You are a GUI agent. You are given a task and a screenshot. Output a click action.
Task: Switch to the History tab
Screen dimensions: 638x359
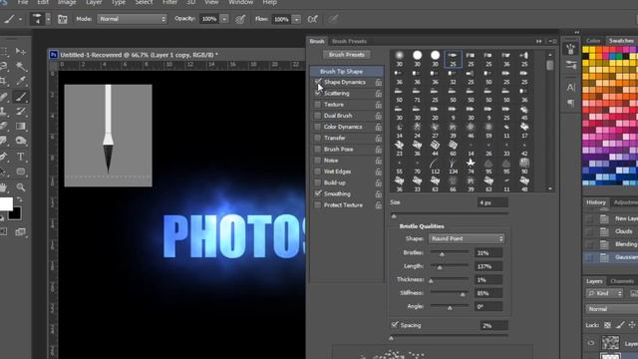tap(596, 202)
